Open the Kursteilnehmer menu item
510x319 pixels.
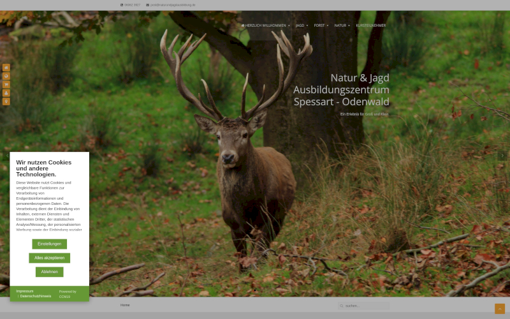pos(370,26)
